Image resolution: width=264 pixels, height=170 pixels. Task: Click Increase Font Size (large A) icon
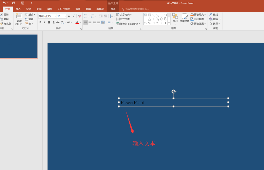(69, 16)
